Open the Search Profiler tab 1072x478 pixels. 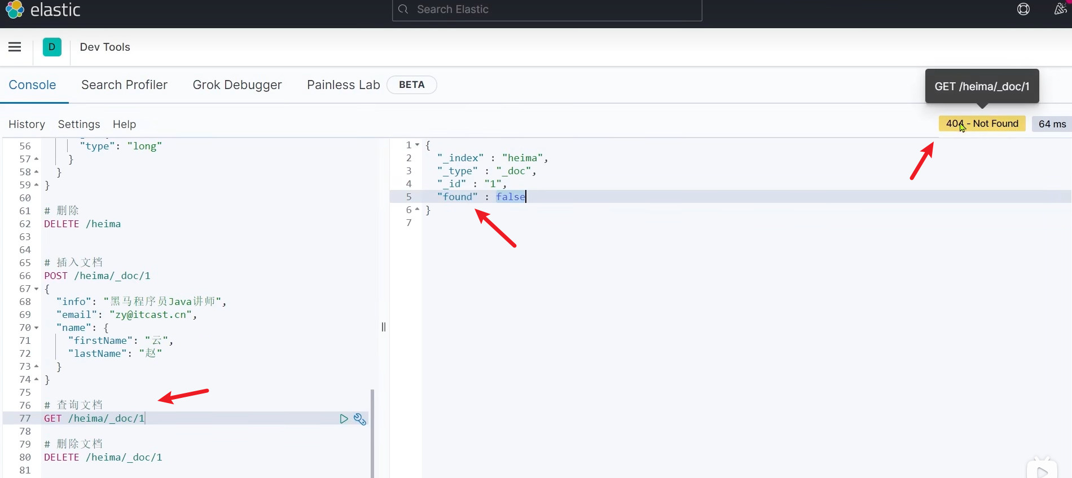[124, 85]
